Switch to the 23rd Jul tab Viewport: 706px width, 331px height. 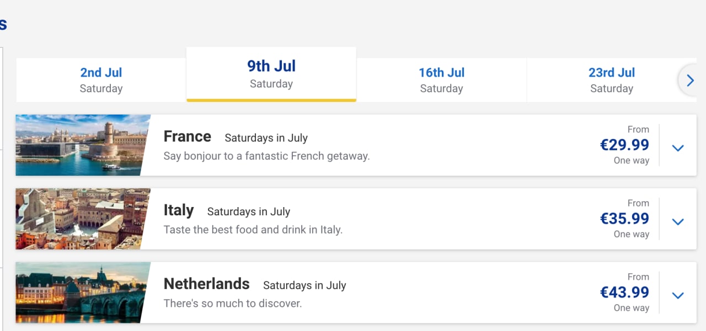pyautogui.click(x=611, y=80)
